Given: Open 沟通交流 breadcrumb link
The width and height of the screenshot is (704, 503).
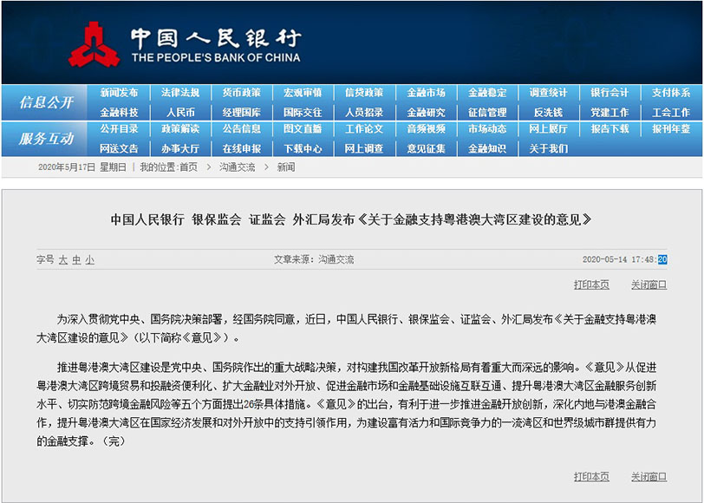Looking at the screenshot, I should pos(237,167).
